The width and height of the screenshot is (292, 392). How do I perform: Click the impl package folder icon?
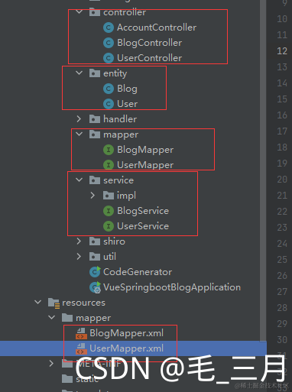[x=109, y=196]
